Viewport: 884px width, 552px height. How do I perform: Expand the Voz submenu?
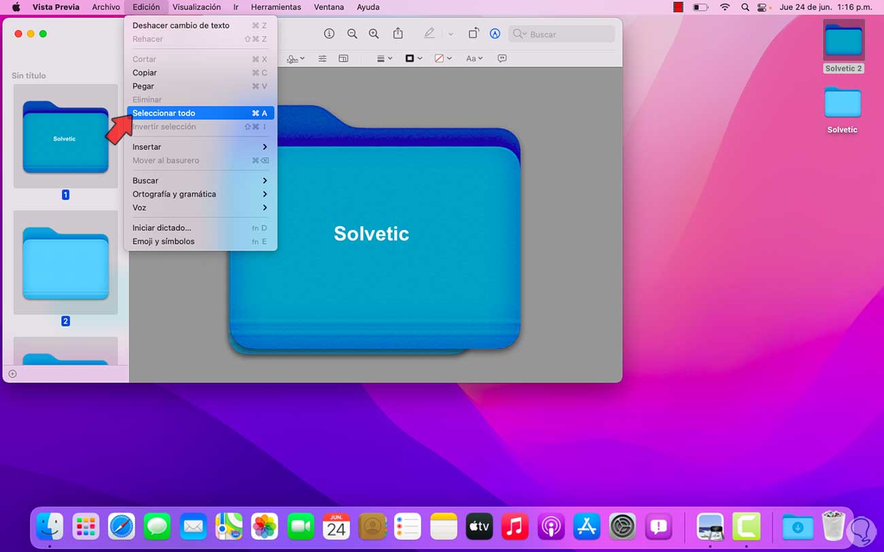[201, 208]
